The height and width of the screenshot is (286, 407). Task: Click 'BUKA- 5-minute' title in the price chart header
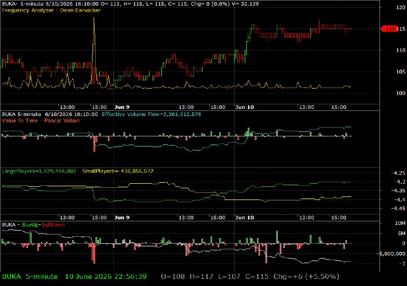coord(22,4)
